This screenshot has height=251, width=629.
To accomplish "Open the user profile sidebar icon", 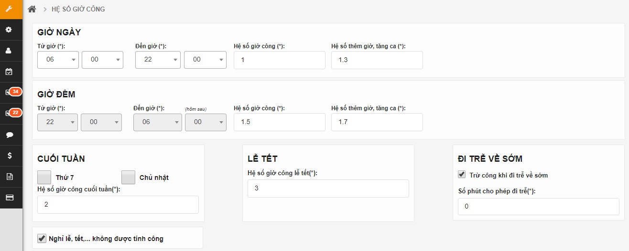I will (9, 51).
